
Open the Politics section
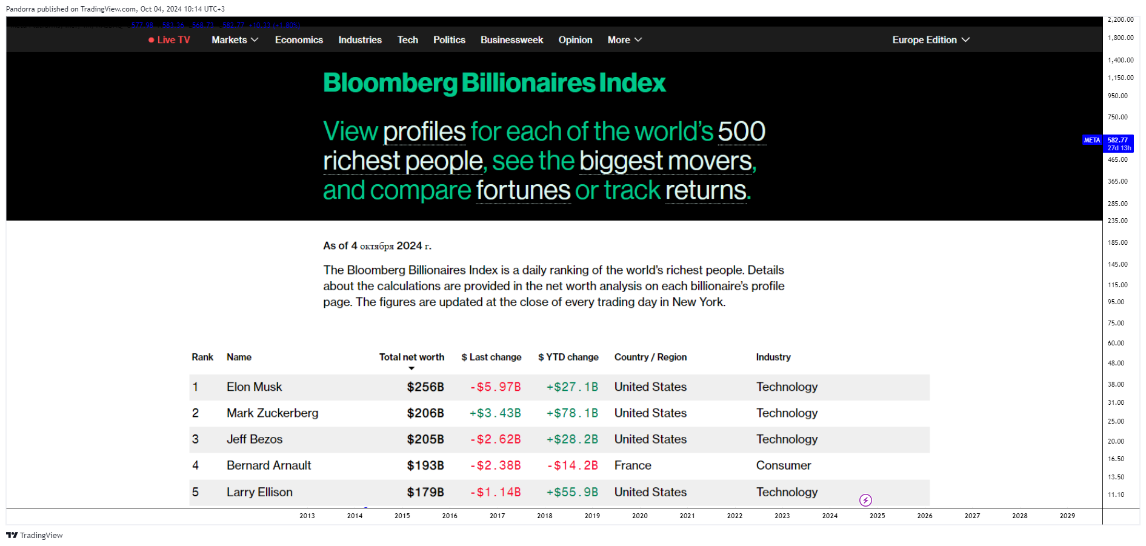click(x=449, y=40)
